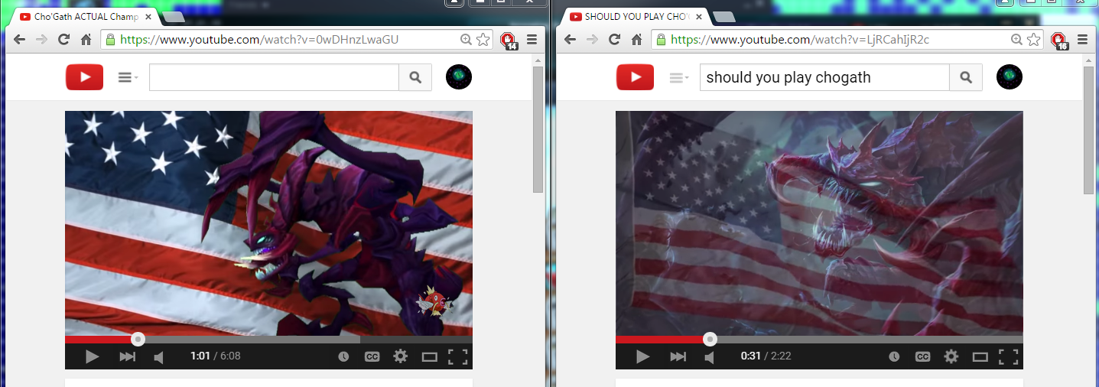The height and width of the screenshot is (387, 1099).
Task: Click vertical scrollbar in left window
Action: coord(538,128)
